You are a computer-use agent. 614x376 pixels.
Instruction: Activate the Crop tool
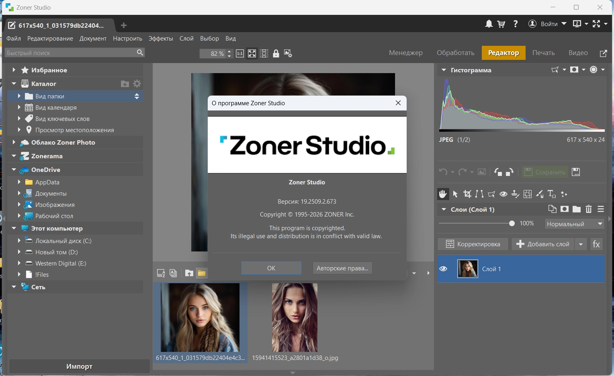(x=467, y=194)
